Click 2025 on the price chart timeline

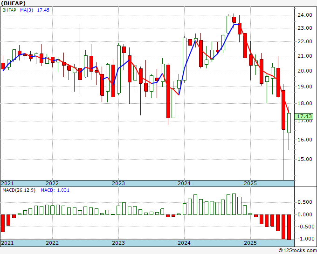[x=250, y=183]
